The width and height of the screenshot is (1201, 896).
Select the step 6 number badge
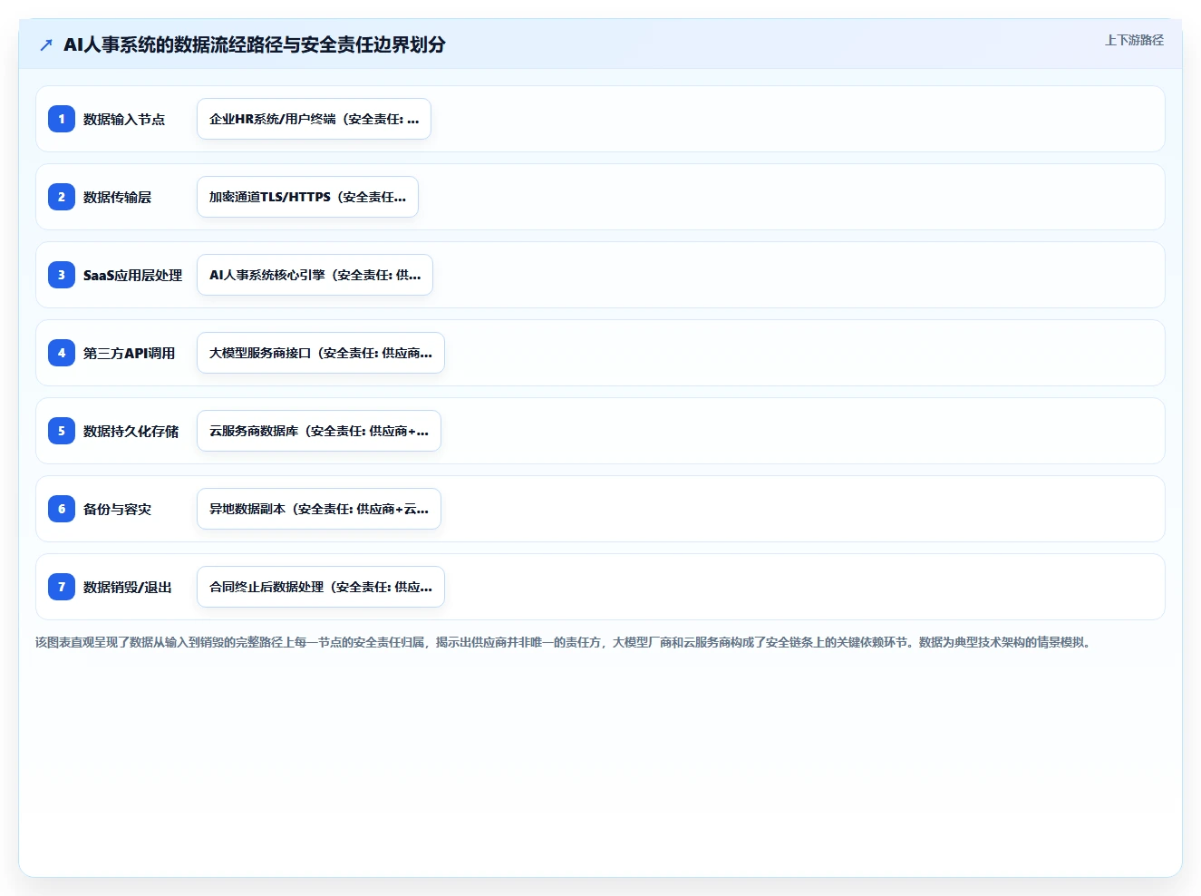62,509
